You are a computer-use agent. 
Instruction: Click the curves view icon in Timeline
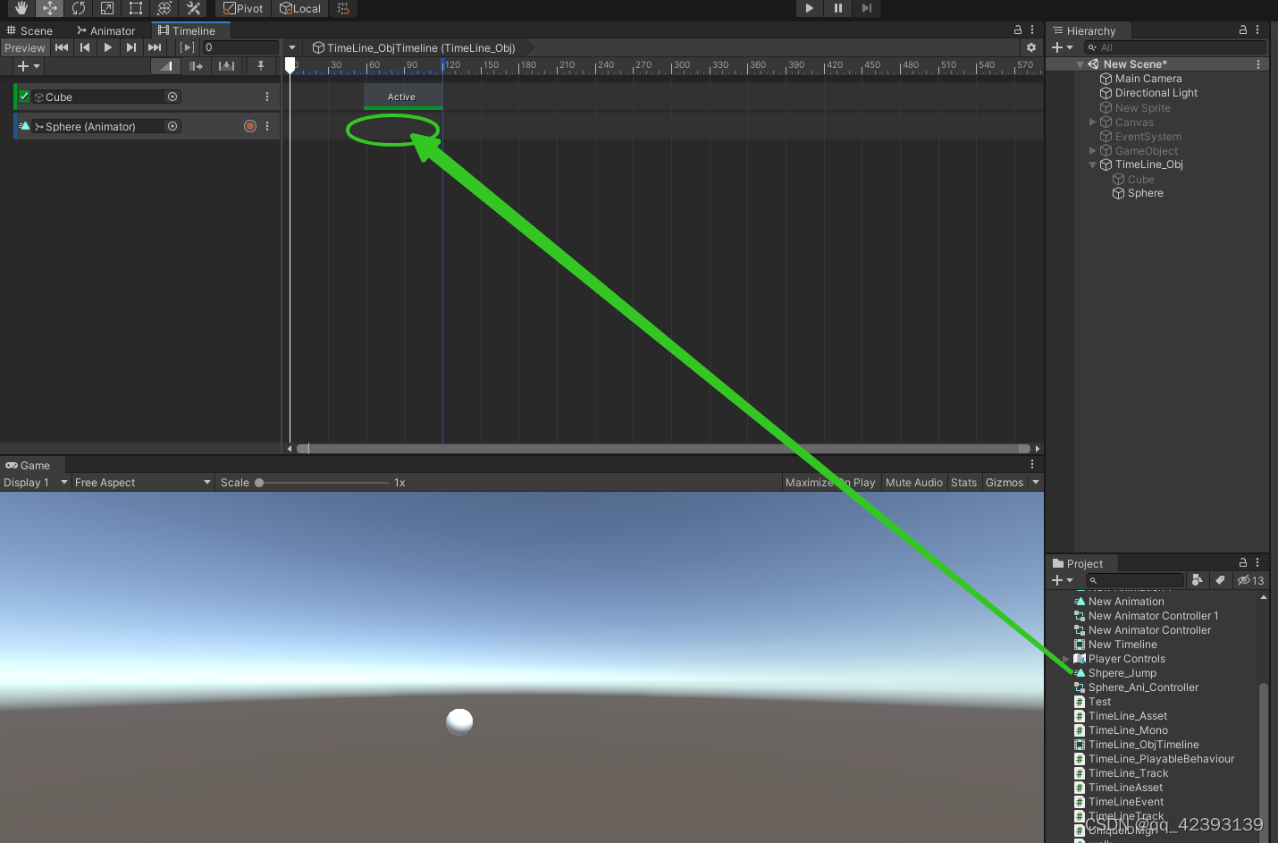click(x=164, y=65)
